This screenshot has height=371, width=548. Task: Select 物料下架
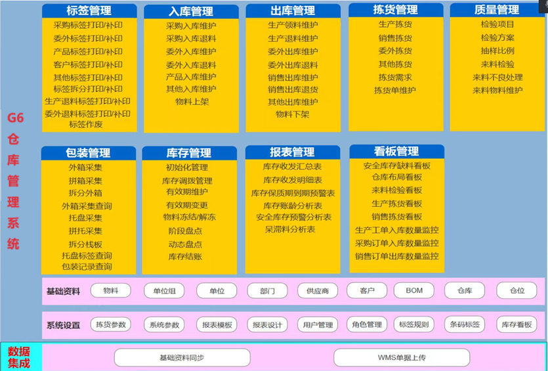click(x=293, y=114)
